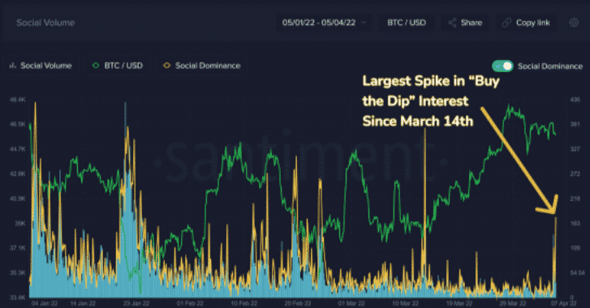The width and height of the screenshot is (590, 308).
Task: Click the 381 right axis value
Action: [575, 124]
